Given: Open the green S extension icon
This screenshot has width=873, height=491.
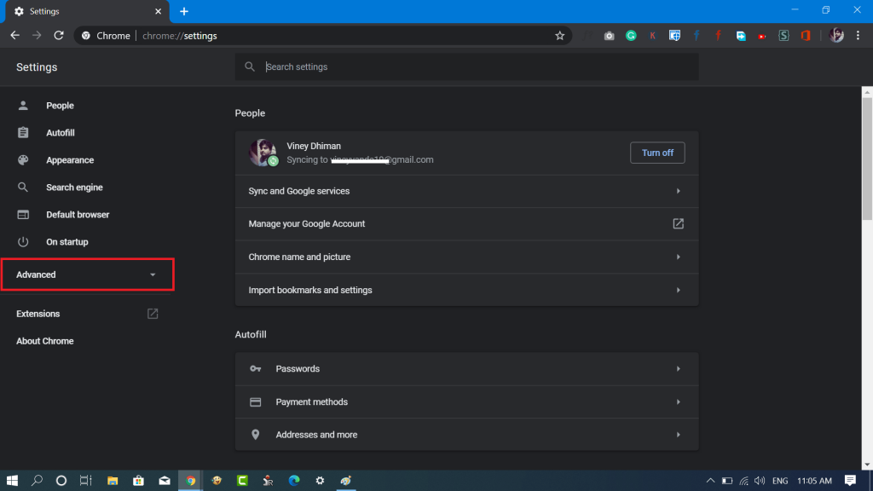Looking at the screenshot, I should [x=784, y=36].
